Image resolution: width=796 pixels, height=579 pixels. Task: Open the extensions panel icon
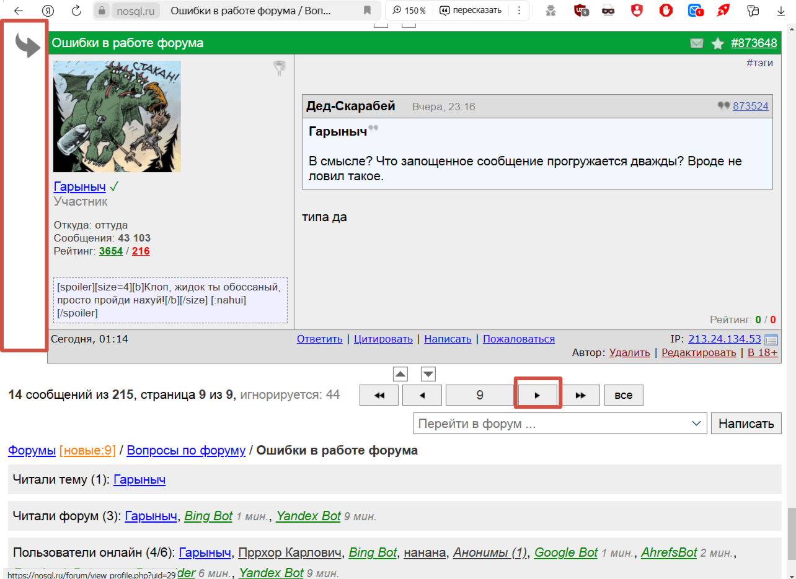(753, 11)
